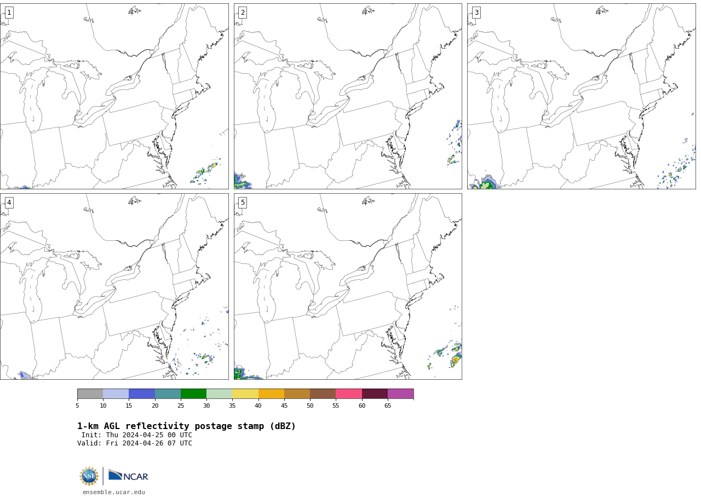Click the panel number label 1

point(9,13)
